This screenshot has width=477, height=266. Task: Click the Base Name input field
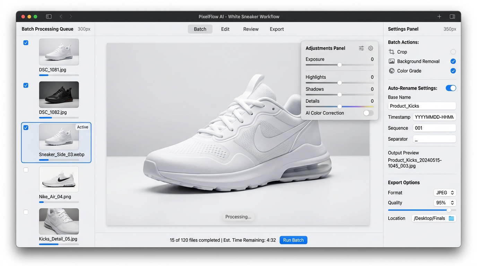point(422,106)
